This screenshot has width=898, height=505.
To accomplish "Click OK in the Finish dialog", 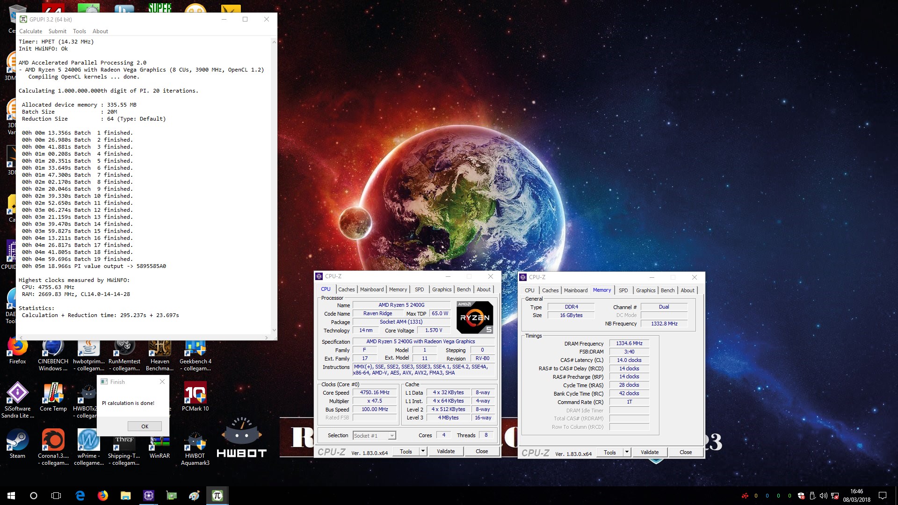I will click(x=145, y=426).
